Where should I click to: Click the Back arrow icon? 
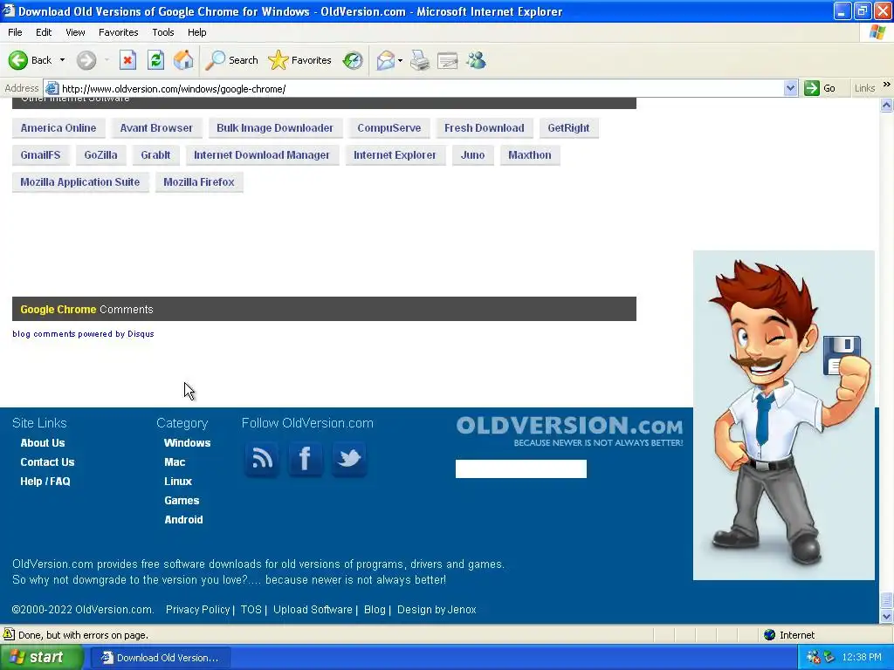tap(17, 60)
